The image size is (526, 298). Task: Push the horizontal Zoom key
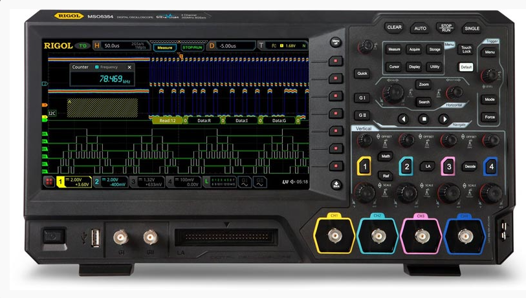424,85
